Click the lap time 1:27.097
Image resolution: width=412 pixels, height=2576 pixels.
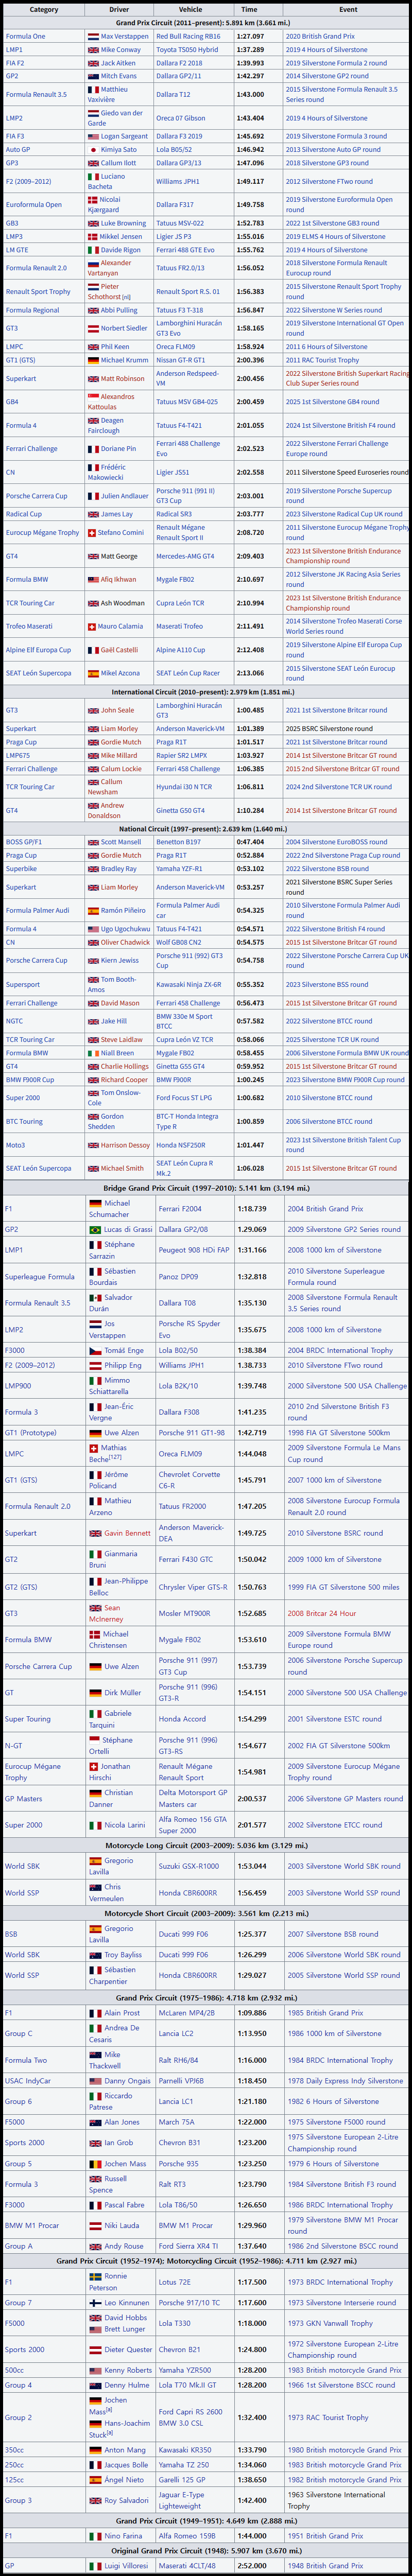[250, 36]
